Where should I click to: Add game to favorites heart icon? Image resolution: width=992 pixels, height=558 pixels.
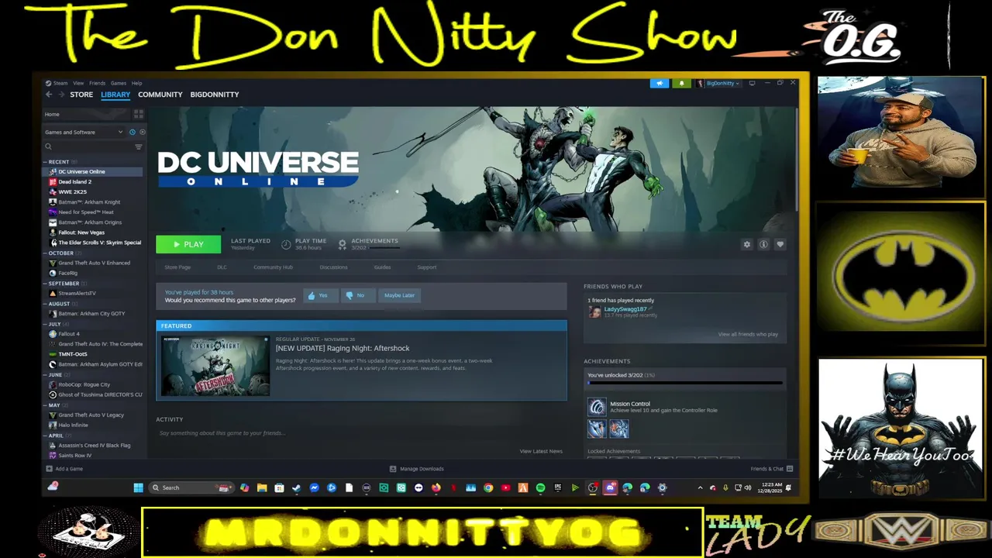click(780, 244)
